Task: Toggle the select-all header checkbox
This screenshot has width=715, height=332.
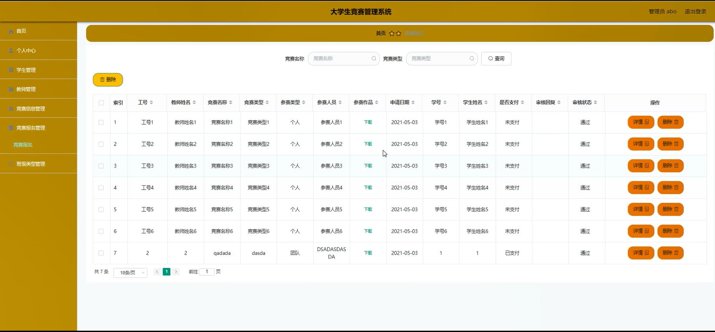Action: (101, 103)
